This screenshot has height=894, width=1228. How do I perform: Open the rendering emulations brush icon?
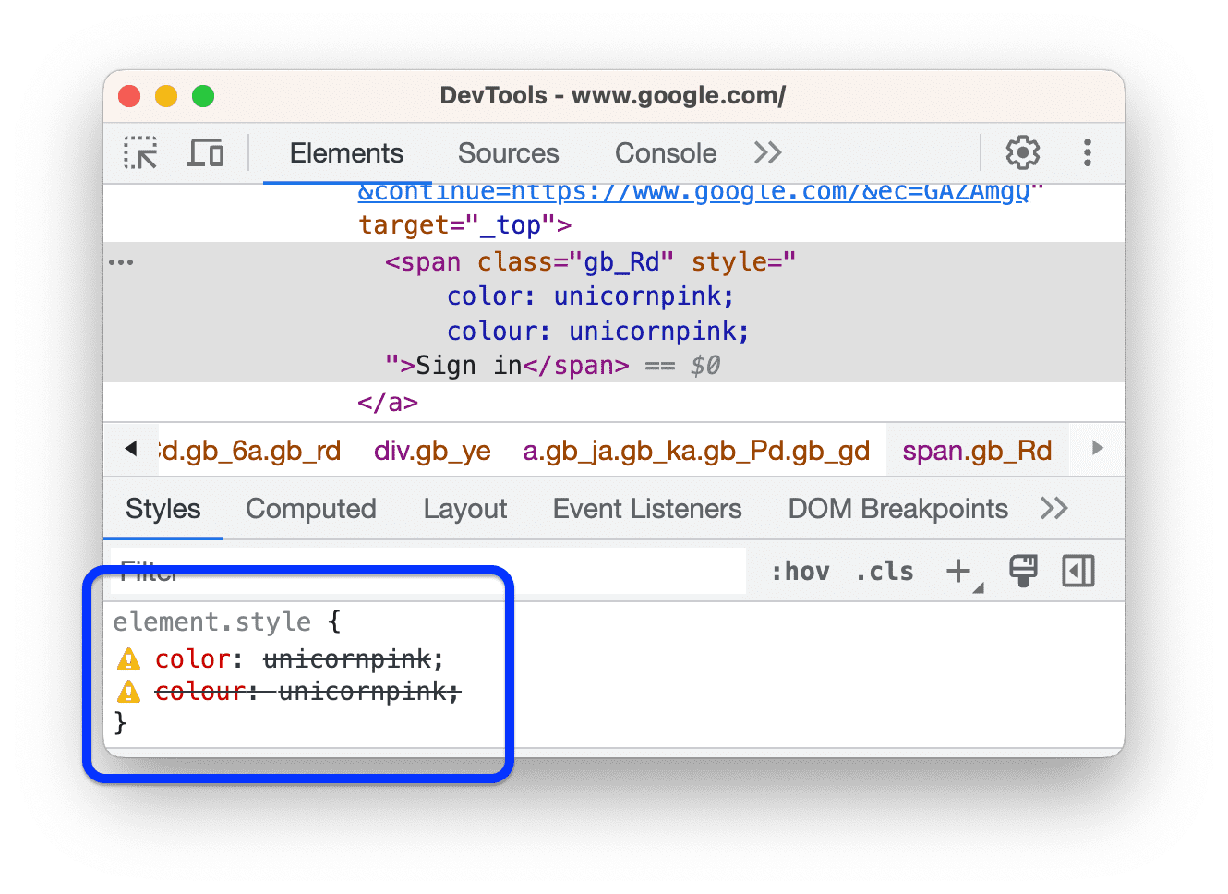(1025, 571)
